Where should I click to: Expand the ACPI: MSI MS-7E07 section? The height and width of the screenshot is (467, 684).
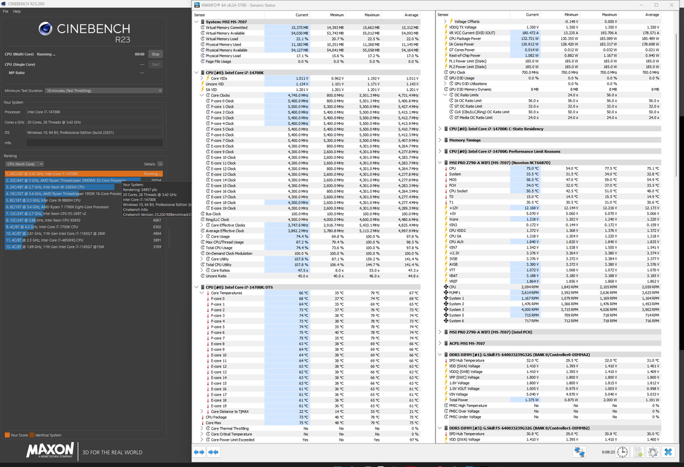(439, 343)
